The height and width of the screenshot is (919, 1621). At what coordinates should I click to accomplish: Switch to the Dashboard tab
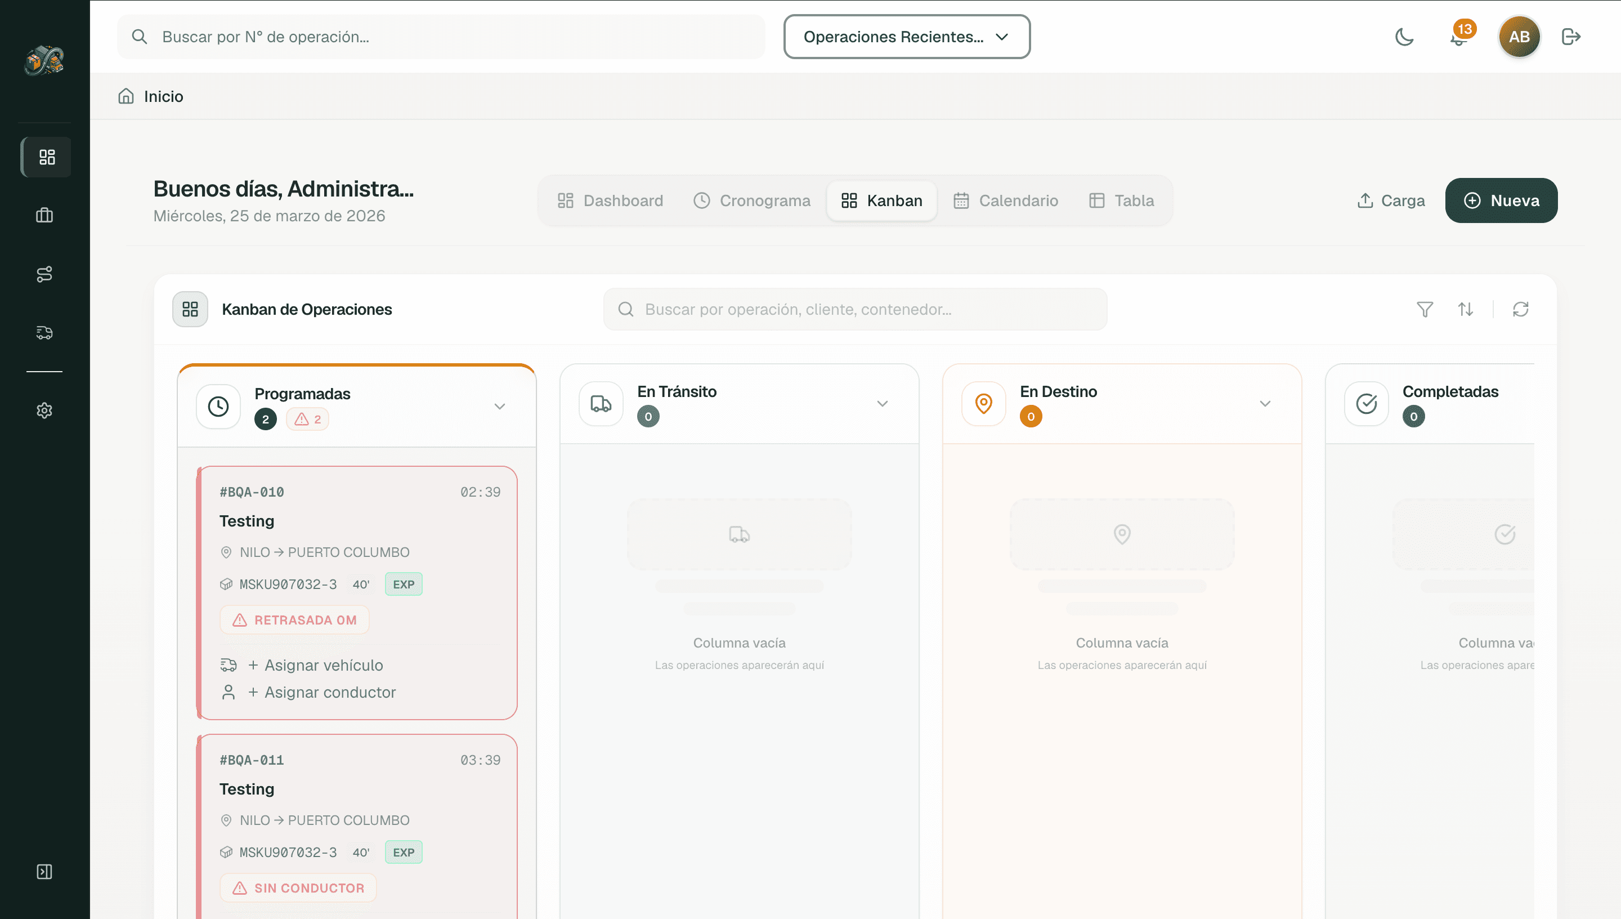pos(610,200)
